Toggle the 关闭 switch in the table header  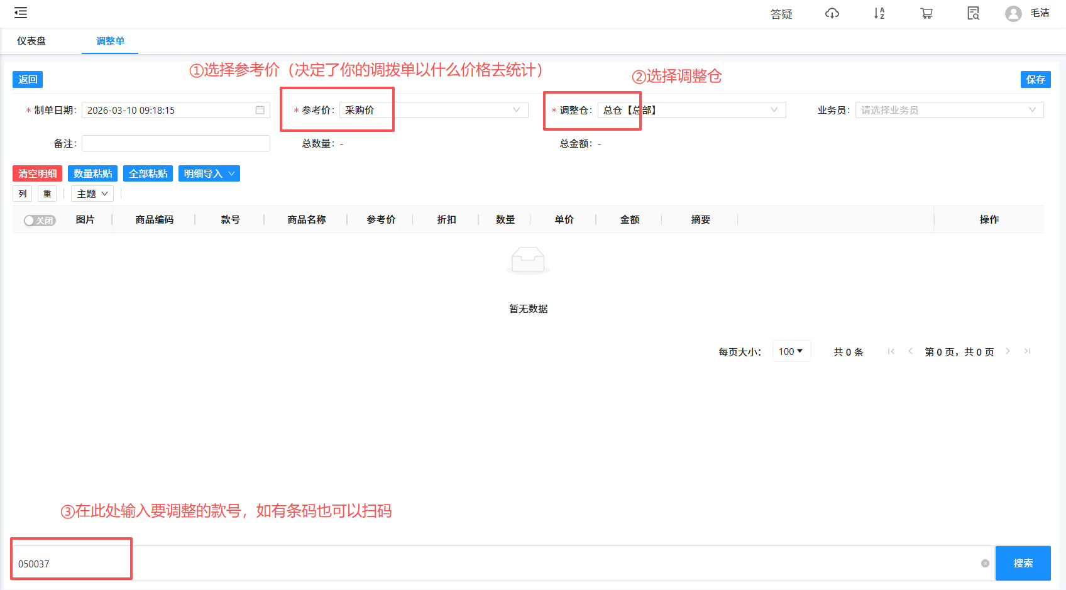pos(39,220)
